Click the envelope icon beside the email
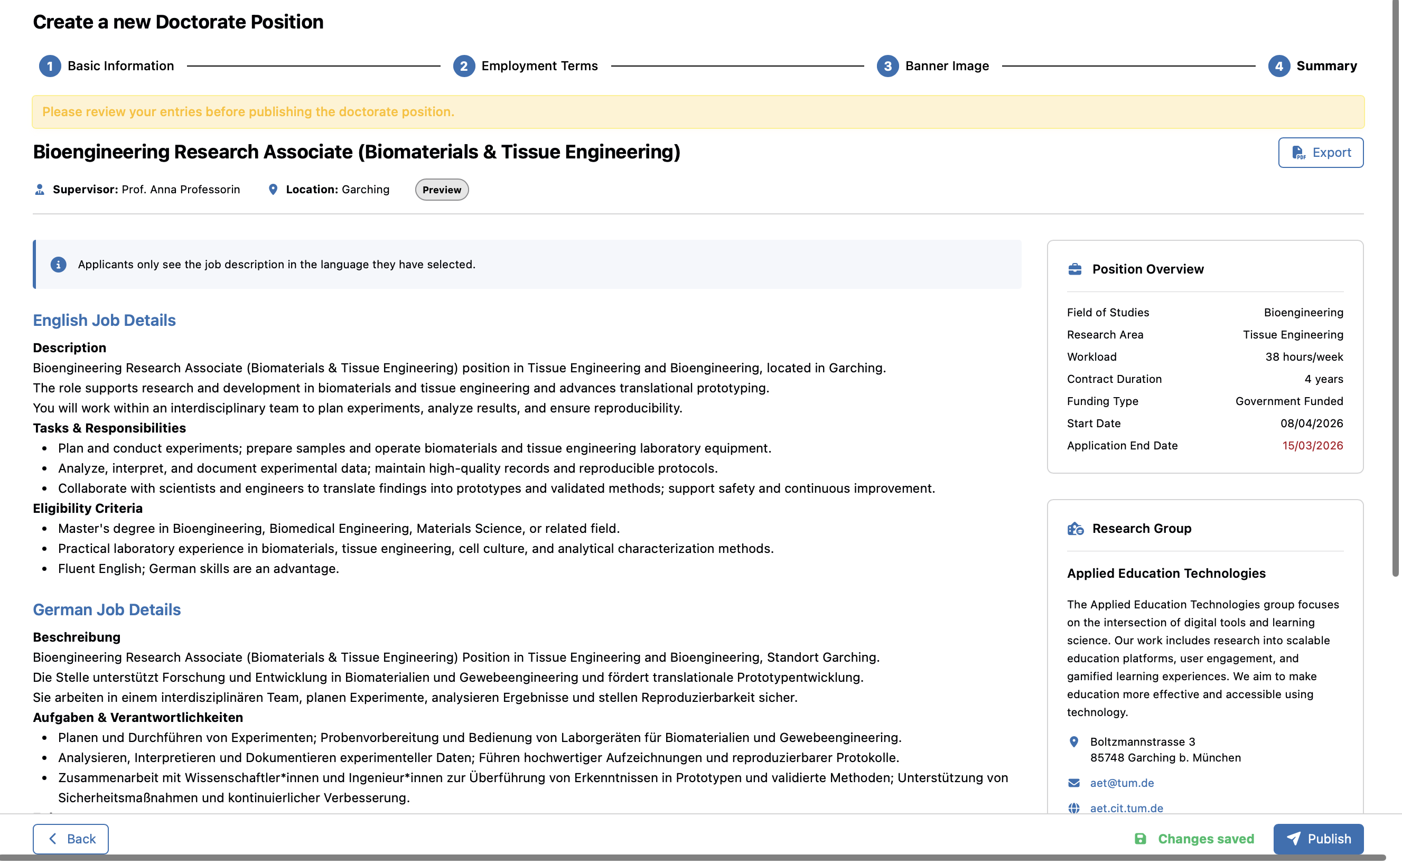This screenshot has height=864, width=1402. 1074,783
